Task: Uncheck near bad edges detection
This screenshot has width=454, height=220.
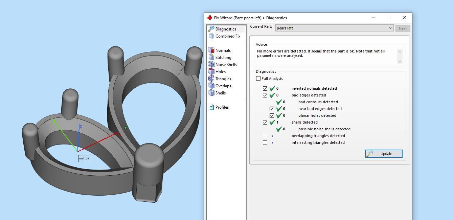Action: click(x=272, y=109)
